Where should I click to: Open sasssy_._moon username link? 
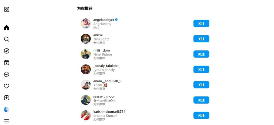(104, 96)
